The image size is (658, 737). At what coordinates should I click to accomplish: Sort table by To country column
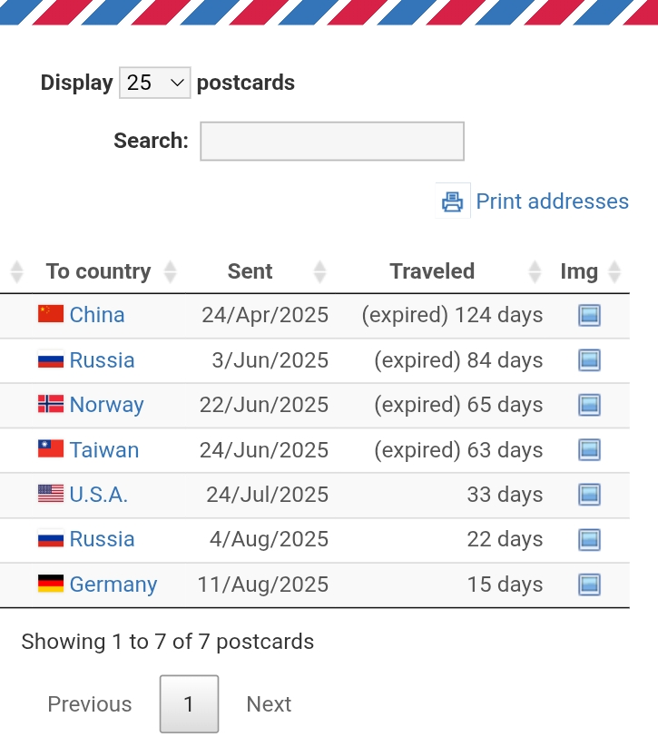98,271
